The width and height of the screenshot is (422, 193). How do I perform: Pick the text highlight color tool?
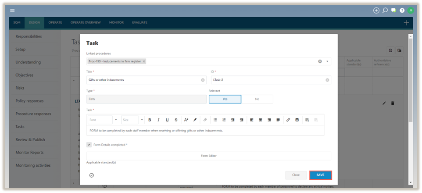(x=195, y=120)
